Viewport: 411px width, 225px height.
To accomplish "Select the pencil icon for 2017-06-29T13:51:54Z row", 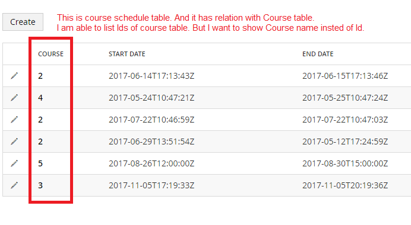I will click(x=14, y=142).
